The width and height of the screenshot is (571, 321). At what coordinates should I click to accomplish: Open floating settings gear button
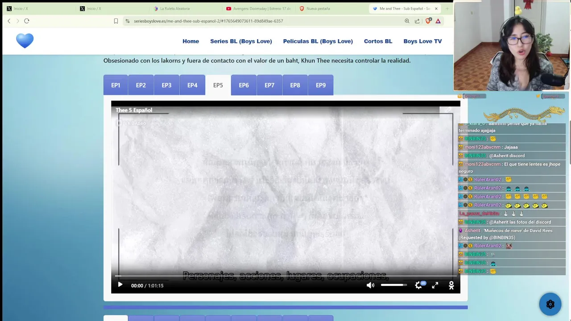550,304
